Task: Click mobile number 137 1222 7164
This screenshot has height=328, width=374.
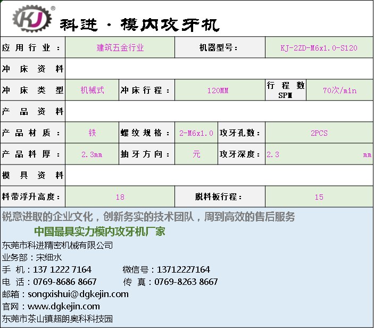Action: coord(62,269)
